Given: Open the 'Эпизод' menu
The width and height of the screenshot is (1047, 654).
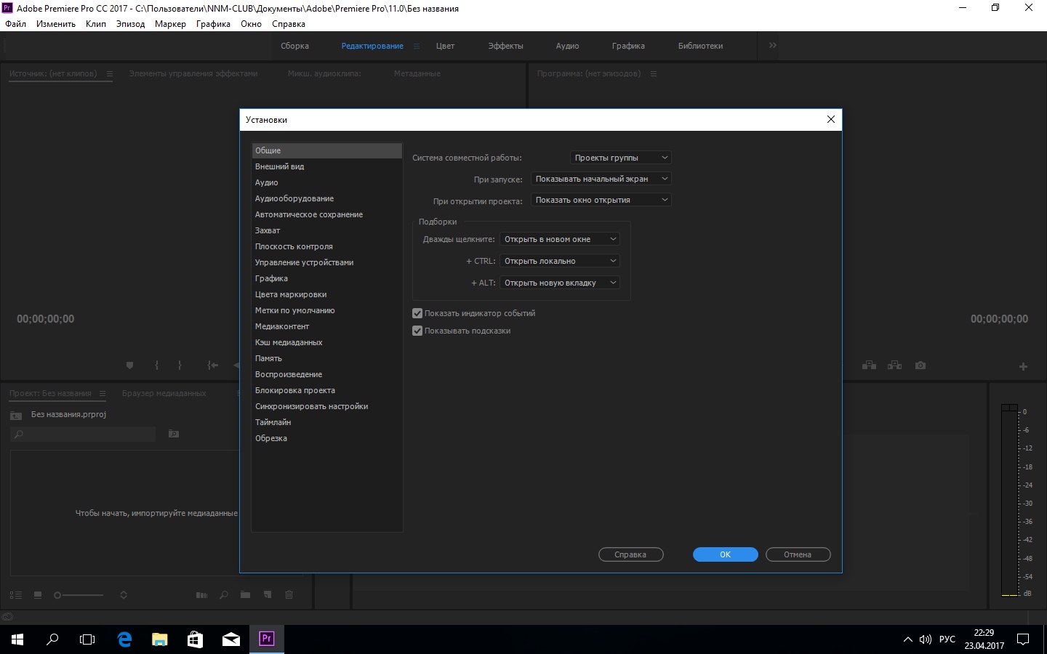Looking at the screenshot, I should [x=130, y=24].
